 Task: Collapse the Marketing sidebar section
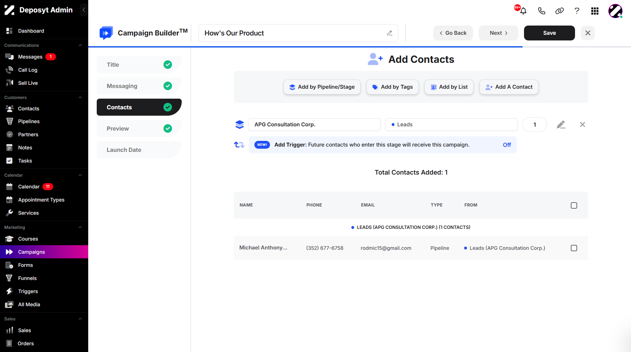(x=80, y=227)
